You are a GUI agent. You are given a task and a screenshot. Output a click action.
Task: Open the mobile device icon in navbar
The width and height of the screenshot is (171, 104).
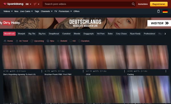point(158,11)
